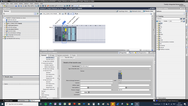Click the Paste icon in main toolbar
This screenshot has width=188, height=106.
pyautogui.click(x=23, y=6)
